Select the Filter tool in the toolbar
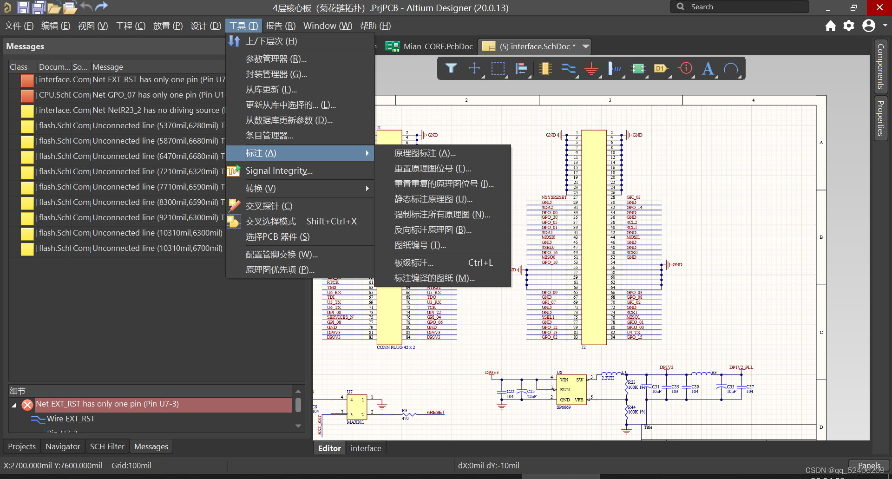This screenshot has height=479, width=892. click(x=451, y=68)
